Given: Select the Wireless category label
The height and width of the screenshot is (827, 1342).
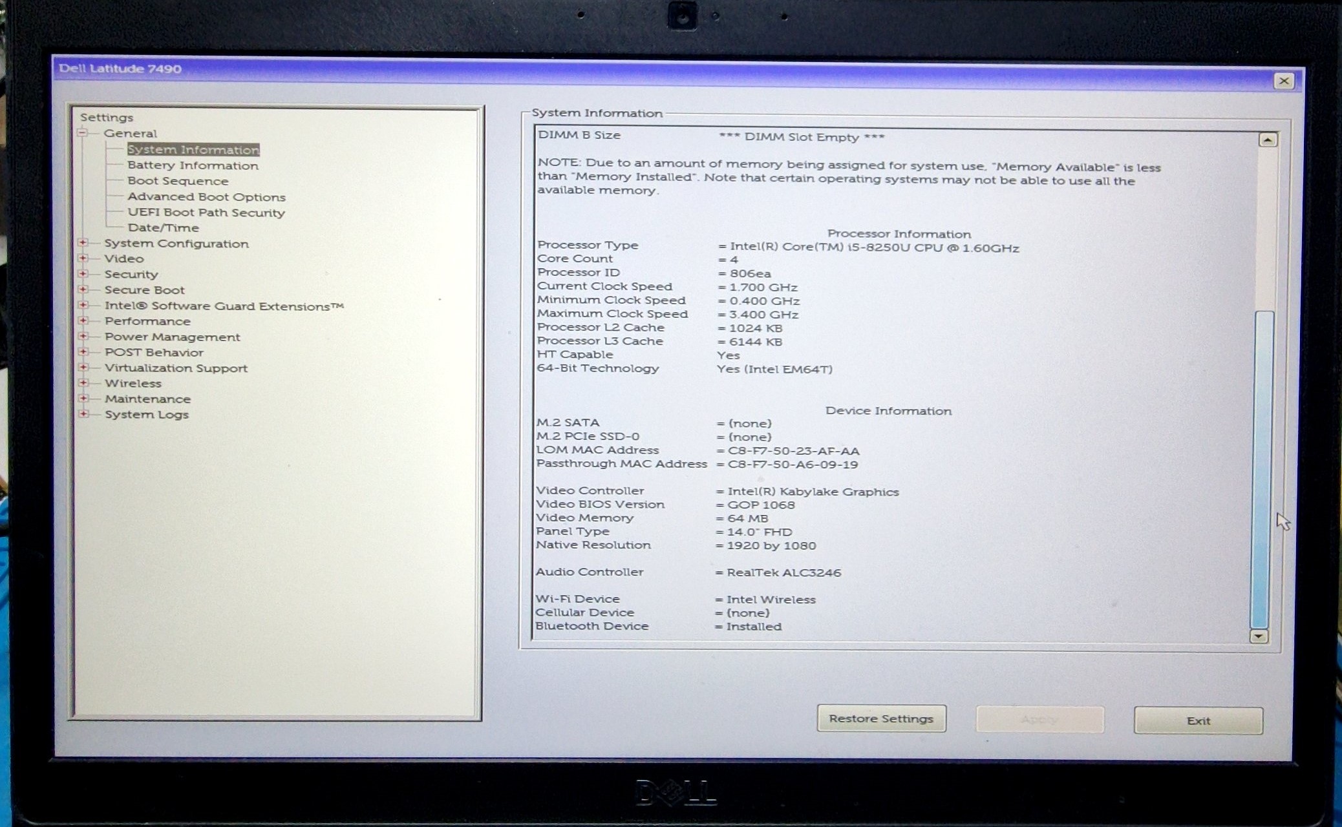Looking at the screenshot, I should pyautogui.click(x=133, y=383).
